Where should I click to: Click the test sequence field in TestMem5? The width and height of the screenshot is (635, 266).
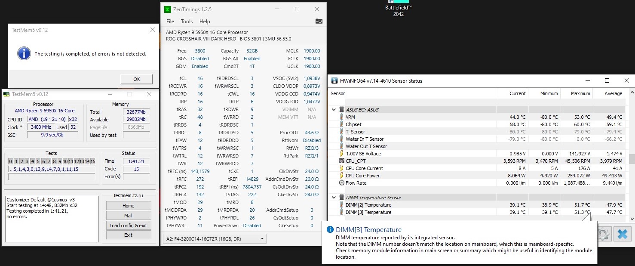click(52, 169)
